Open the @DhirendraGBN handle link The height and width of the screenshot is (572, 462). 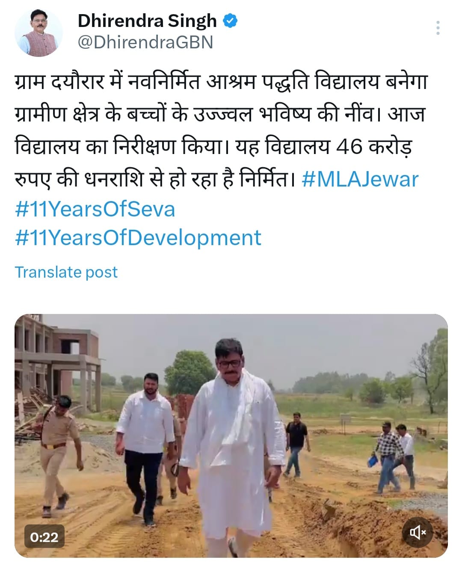coord(145,43)
